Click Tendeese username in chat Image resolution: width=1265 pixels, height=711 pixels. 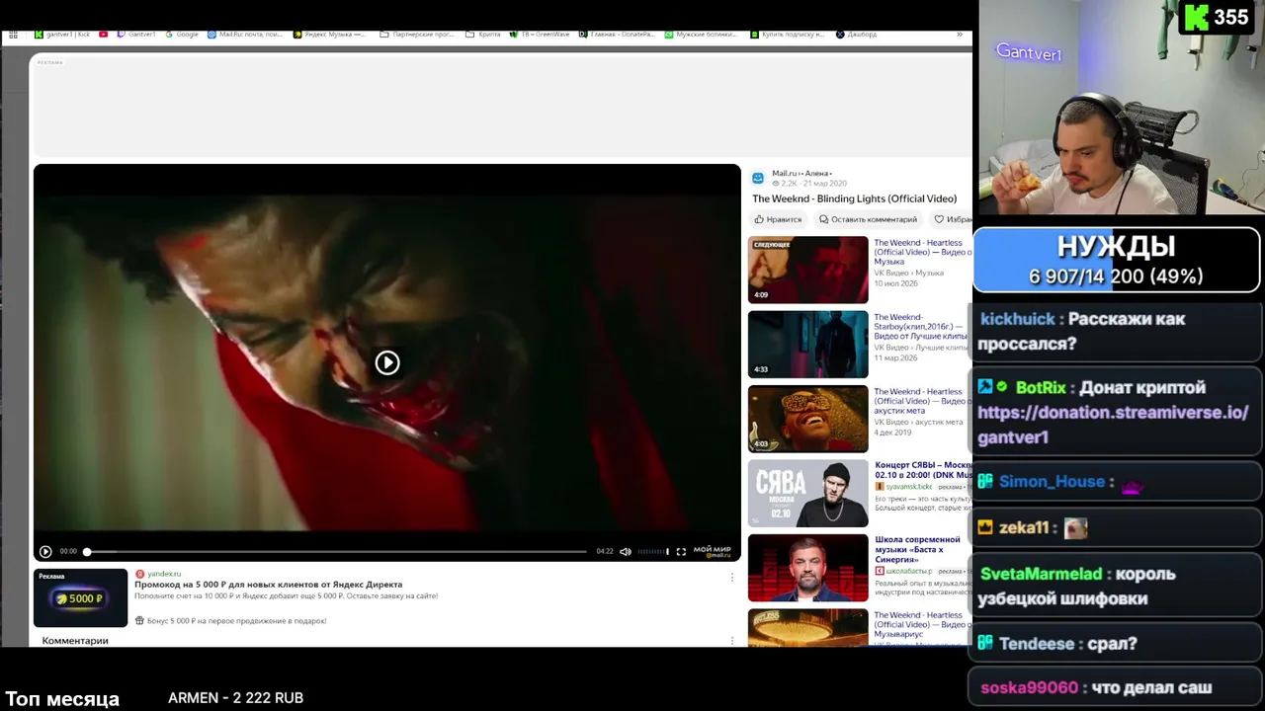coord(1037,644)
